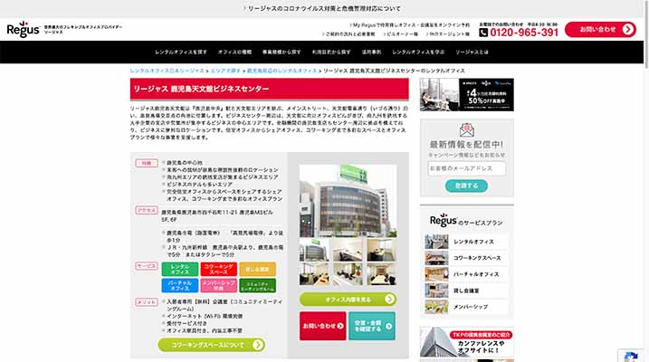
Task: Click the large building exterior photo
Action: [348, 201]
